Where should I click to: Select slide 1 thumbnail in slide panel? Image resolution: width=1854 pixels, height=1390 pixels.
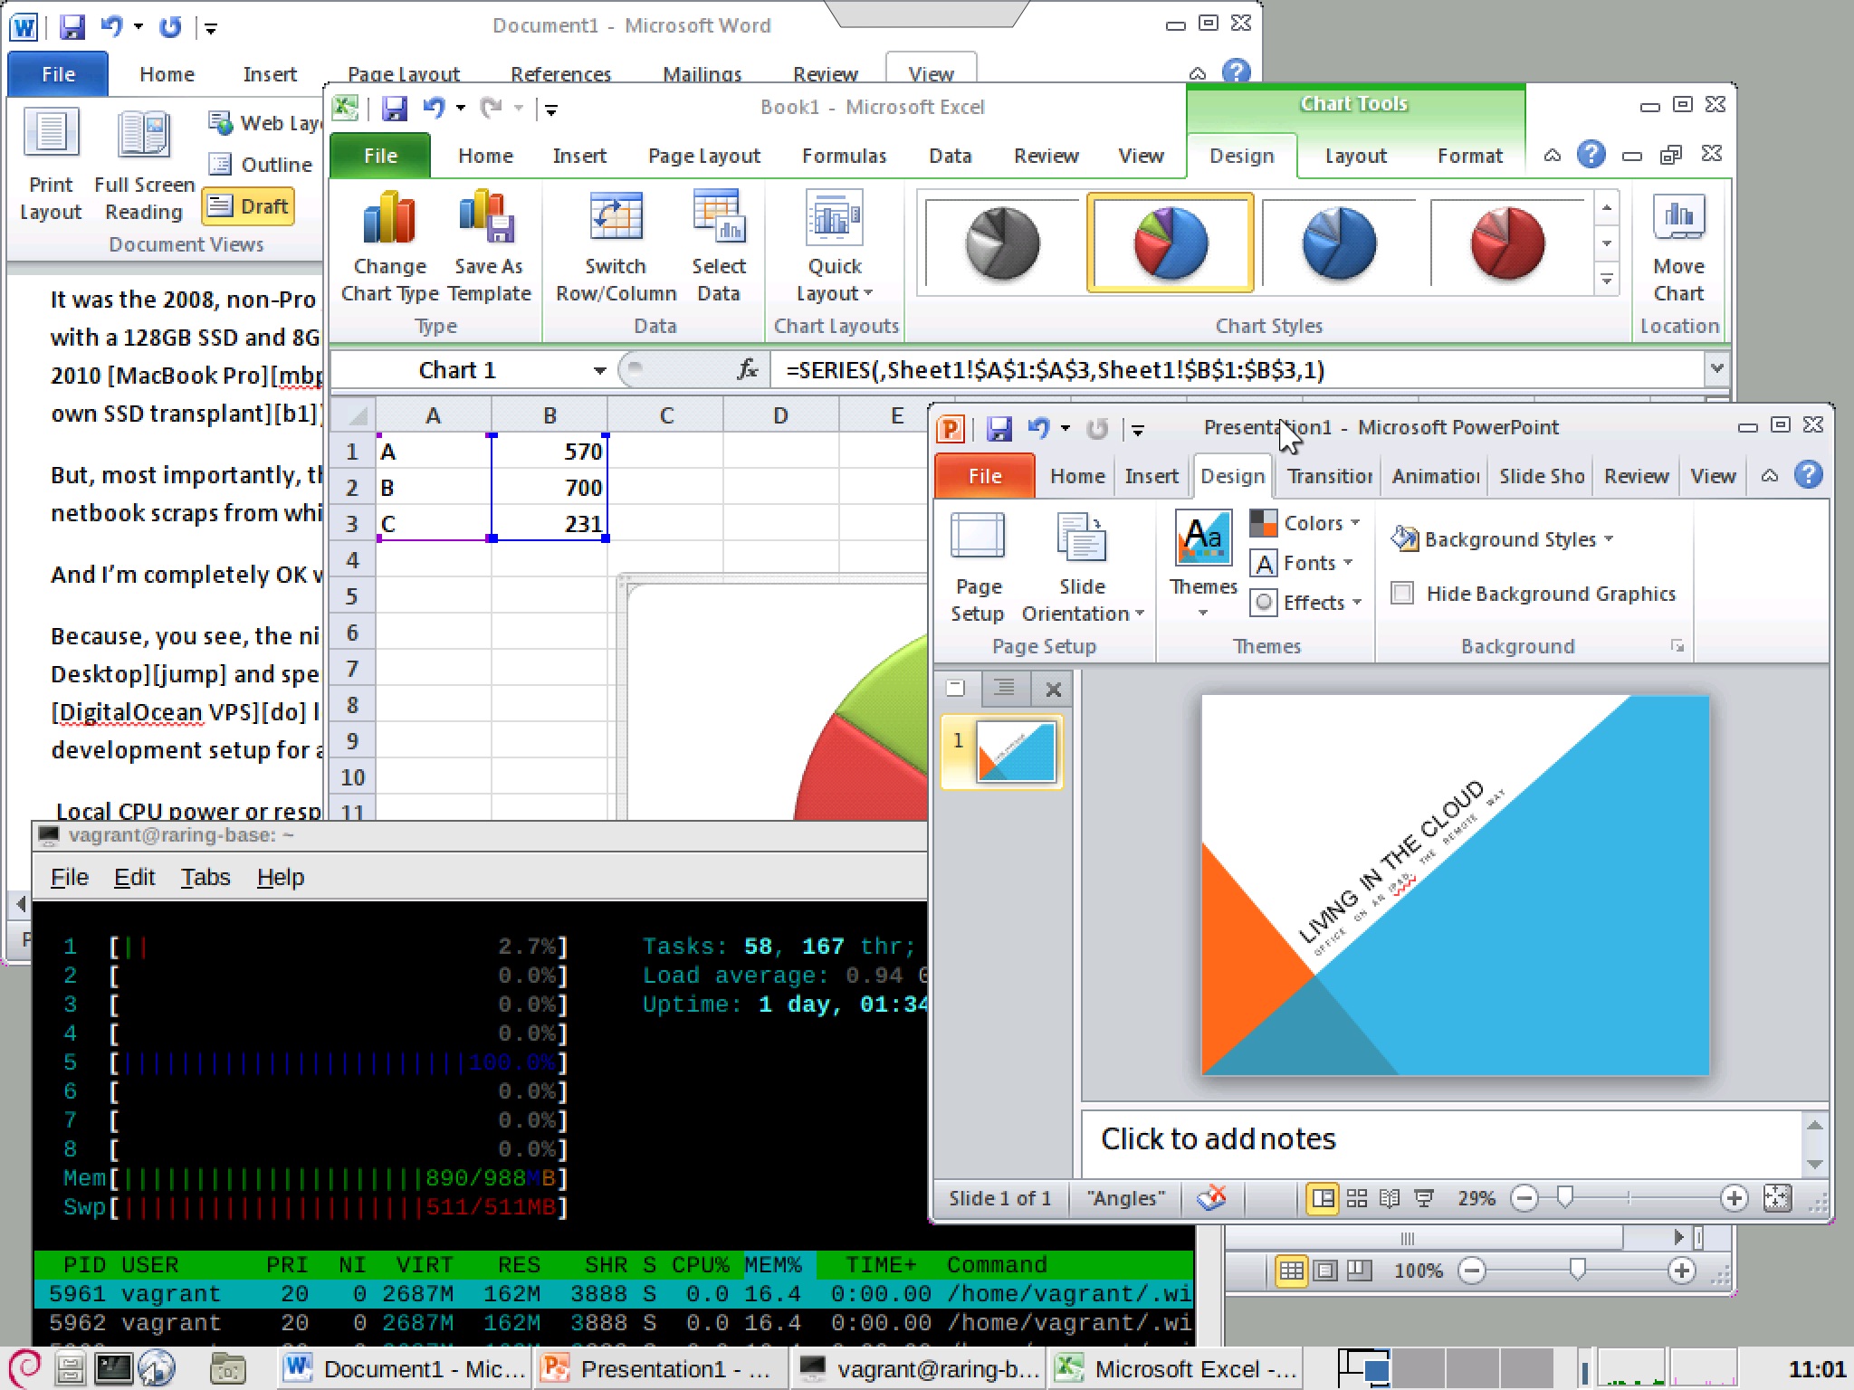click(x=1017, y=751)
